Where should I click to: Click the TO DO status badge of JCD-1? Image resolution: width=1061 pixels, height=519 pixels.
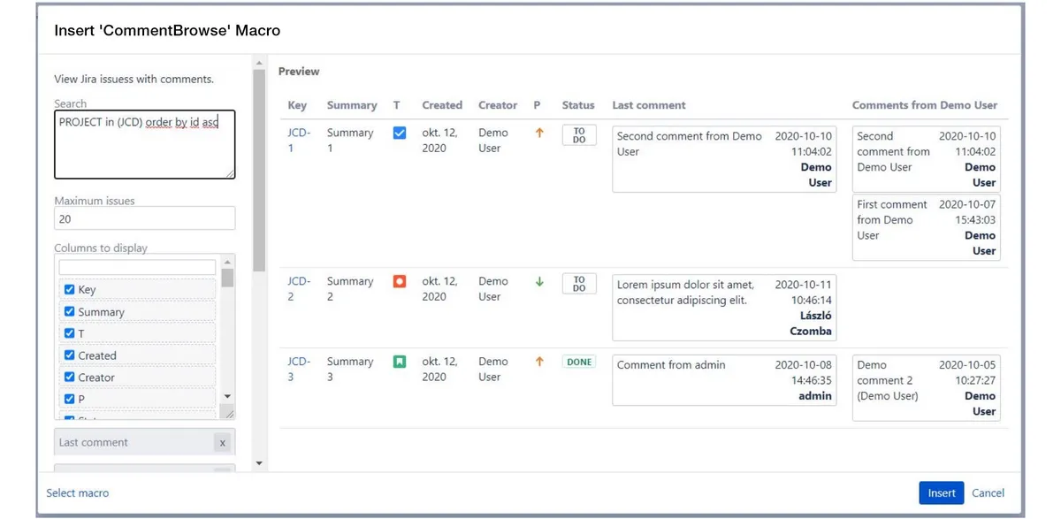(579, 135)
